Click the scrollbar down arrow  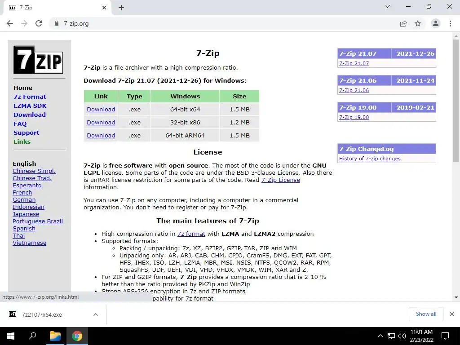tap(456, 297)
